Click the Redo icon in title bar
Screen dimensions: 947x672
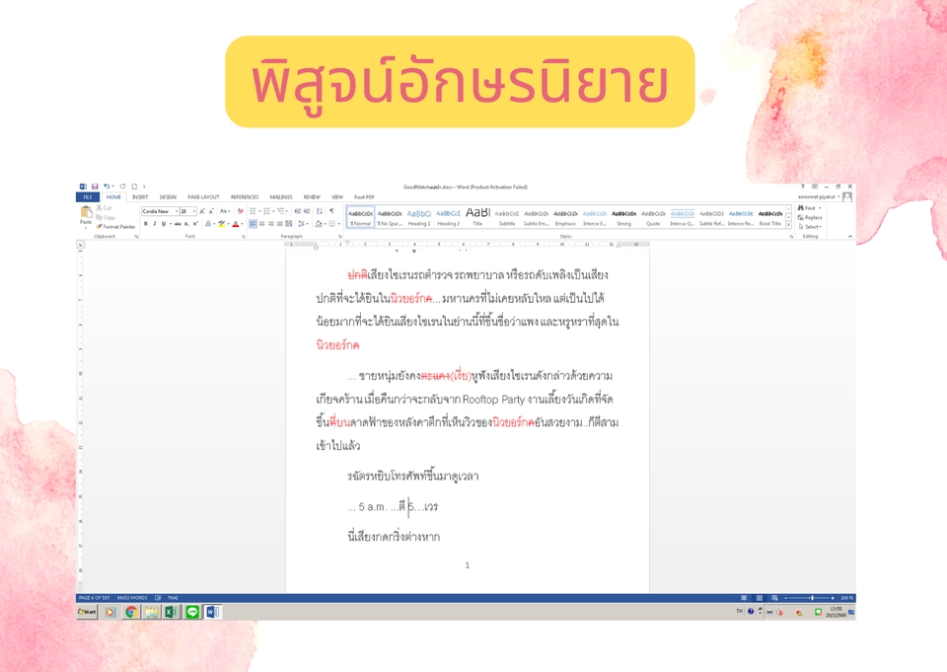[122, 187]
